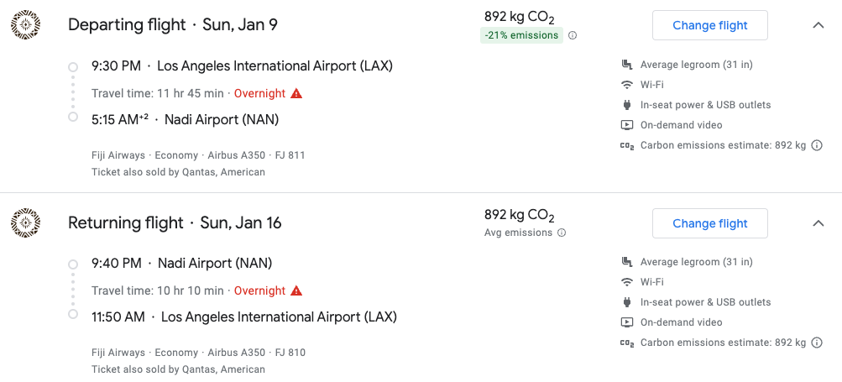Click the departing flight Wi-Fi icon
This screenshot has height=382, width=842.
[x=626, y=85]
